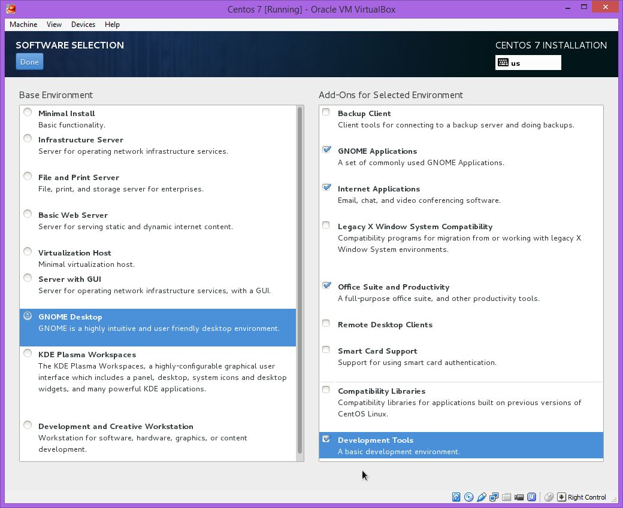Click 'Minimal virtualization host.' description text

click(x=86, y=264)
